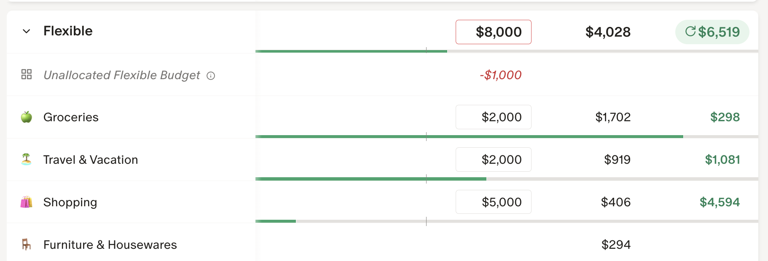Click the Groceries green apple icon

click(x=27, y=117)
